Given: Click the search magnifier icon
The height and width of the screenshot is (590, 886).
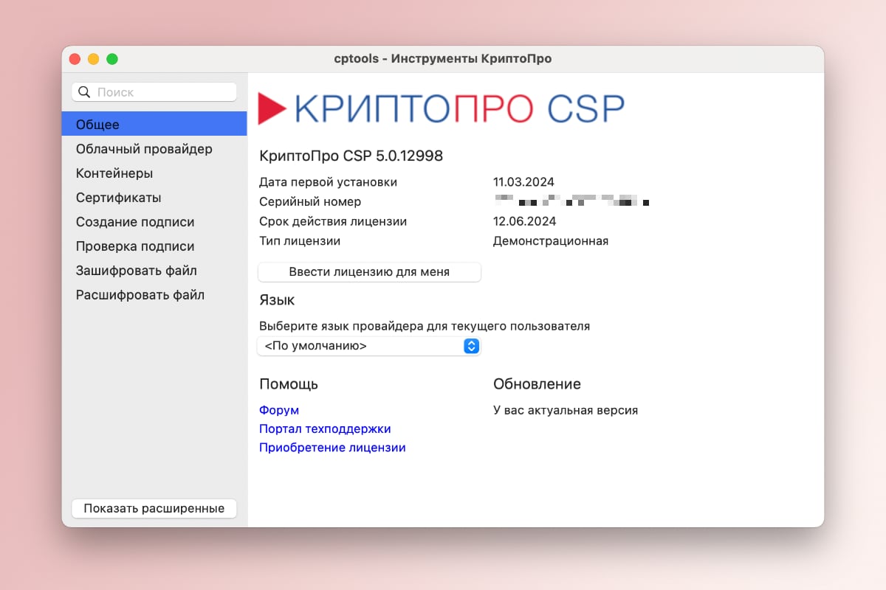Looking at the screenshot, I should point(83,92).
